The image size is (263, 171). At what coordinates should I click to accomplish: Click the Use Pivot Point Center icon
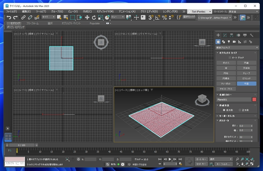coord(129,17)
